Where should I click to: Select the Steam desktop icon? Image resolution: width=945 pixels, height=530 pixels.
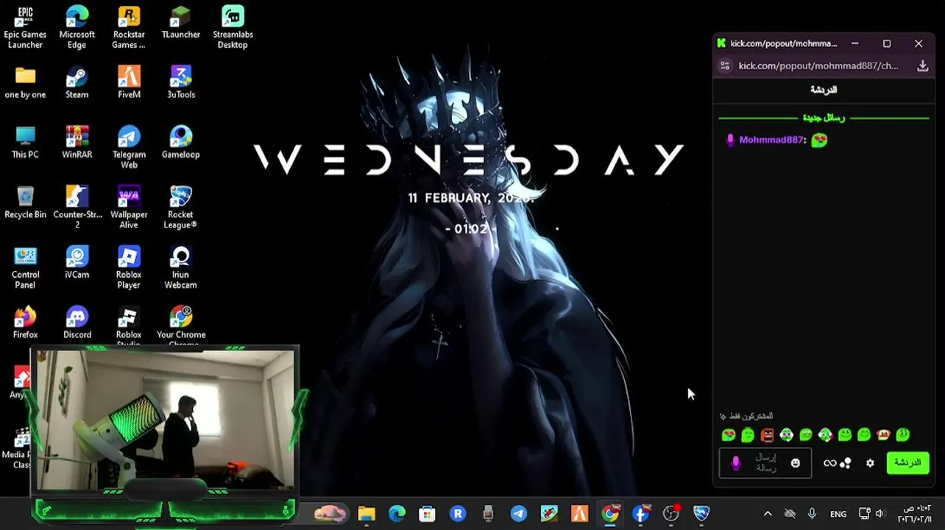tap(77, 82)
